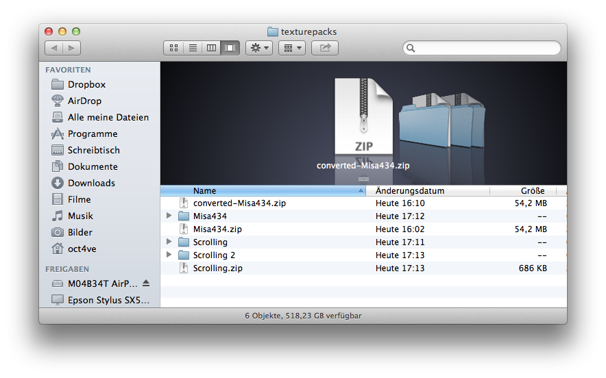Switch to list view in toolbar
This screenshot has height=378, width=606.
[x=193, y=48]
